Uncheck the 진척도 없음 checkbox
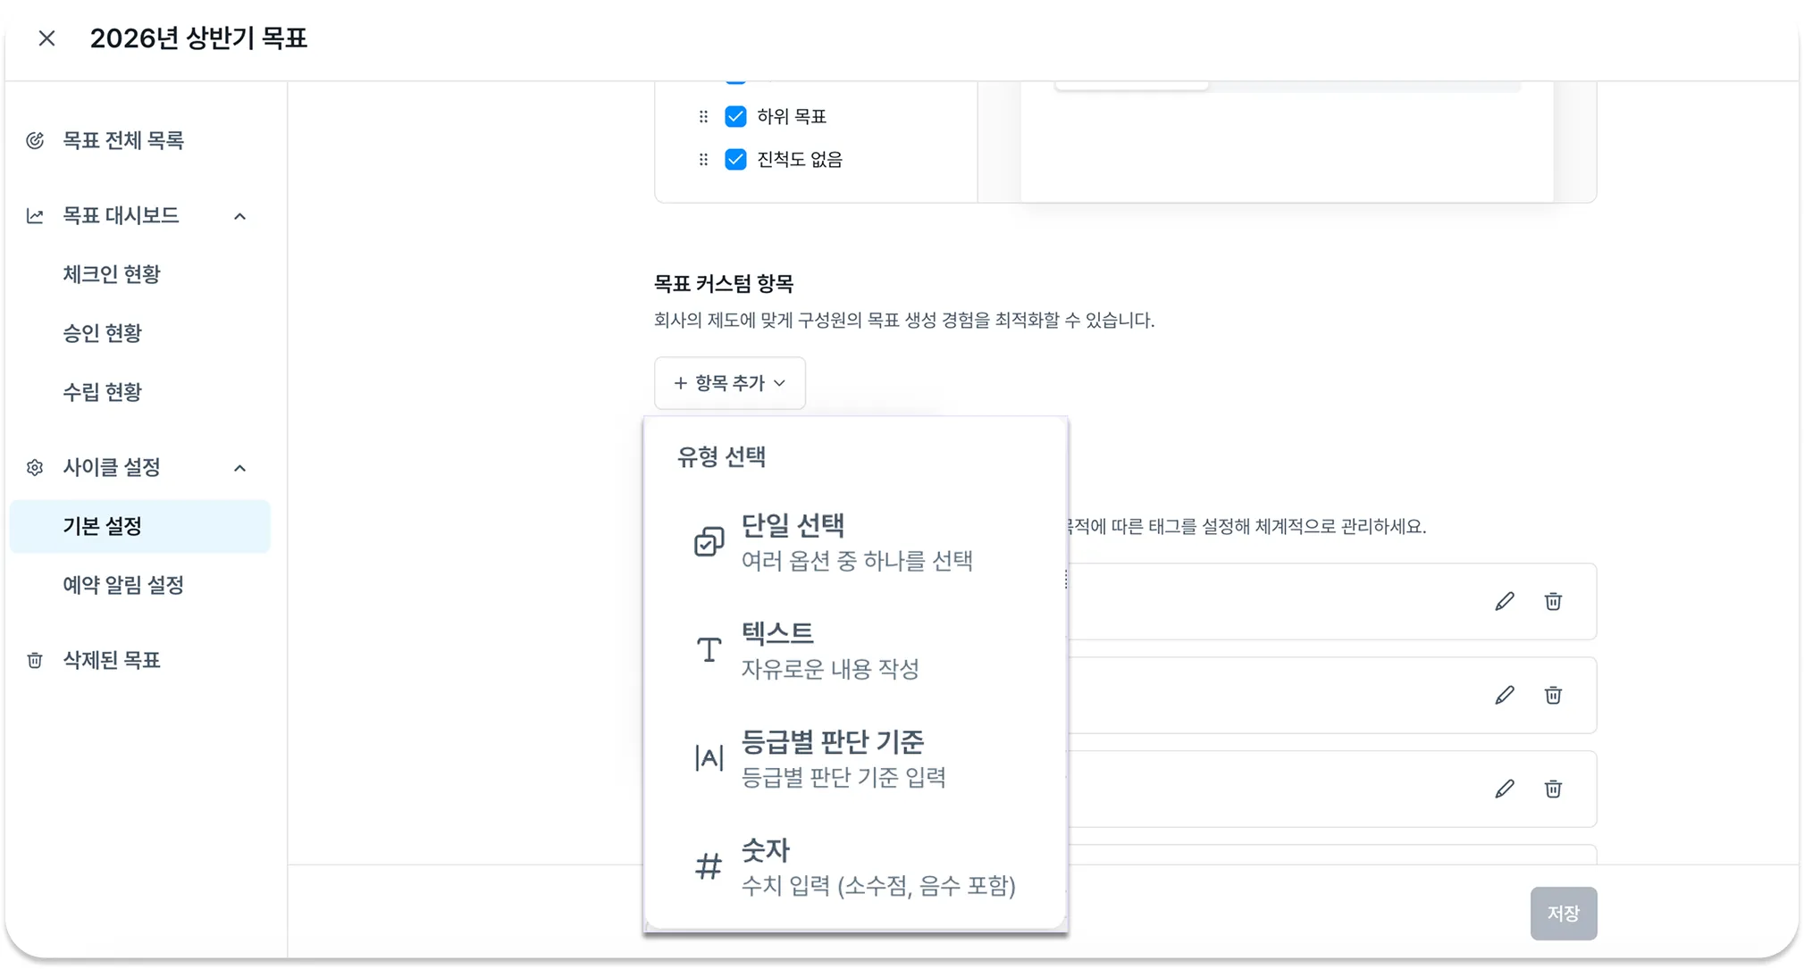This screenshot has height=969, width=1804. [735, 159]
